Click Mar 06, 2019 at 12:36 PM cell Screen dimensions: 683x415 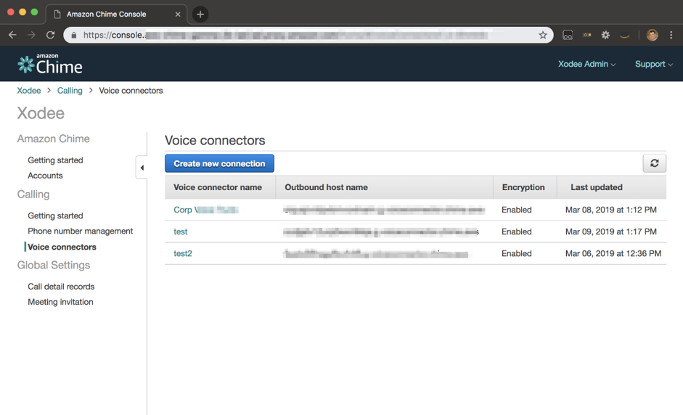point(613,253)
